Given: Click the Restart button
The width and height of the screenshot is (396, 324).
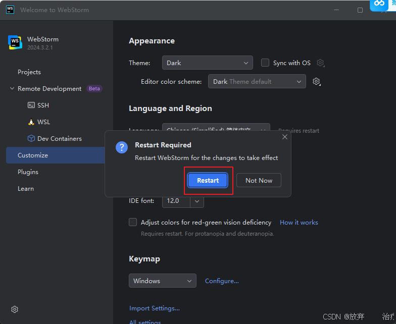Looking at the screenshot, I should click(208, 180).
